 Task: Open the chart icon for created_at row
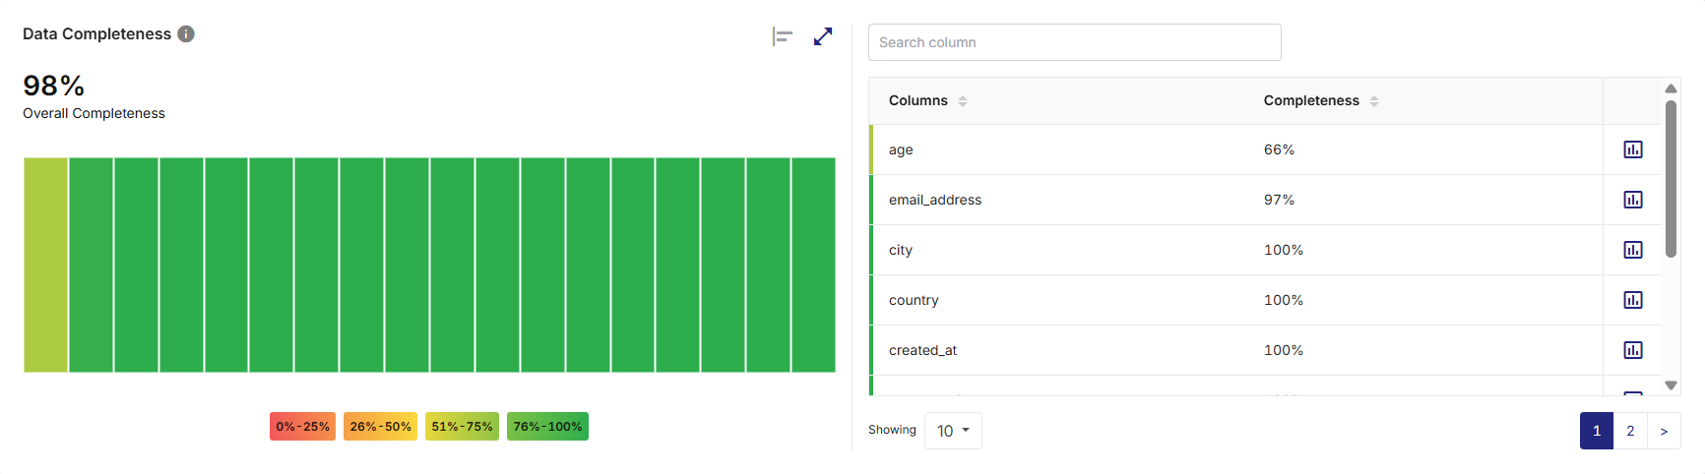click(1633, 350)
